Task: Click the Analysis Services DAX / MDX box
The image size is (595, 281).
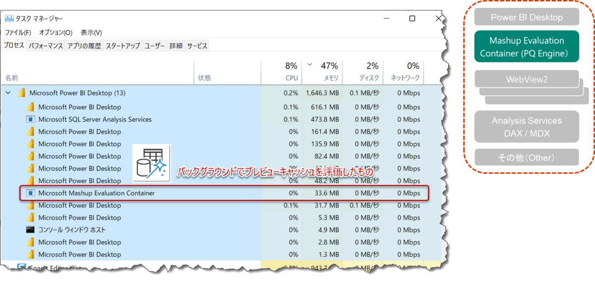Action: click(x=527, y=127)
